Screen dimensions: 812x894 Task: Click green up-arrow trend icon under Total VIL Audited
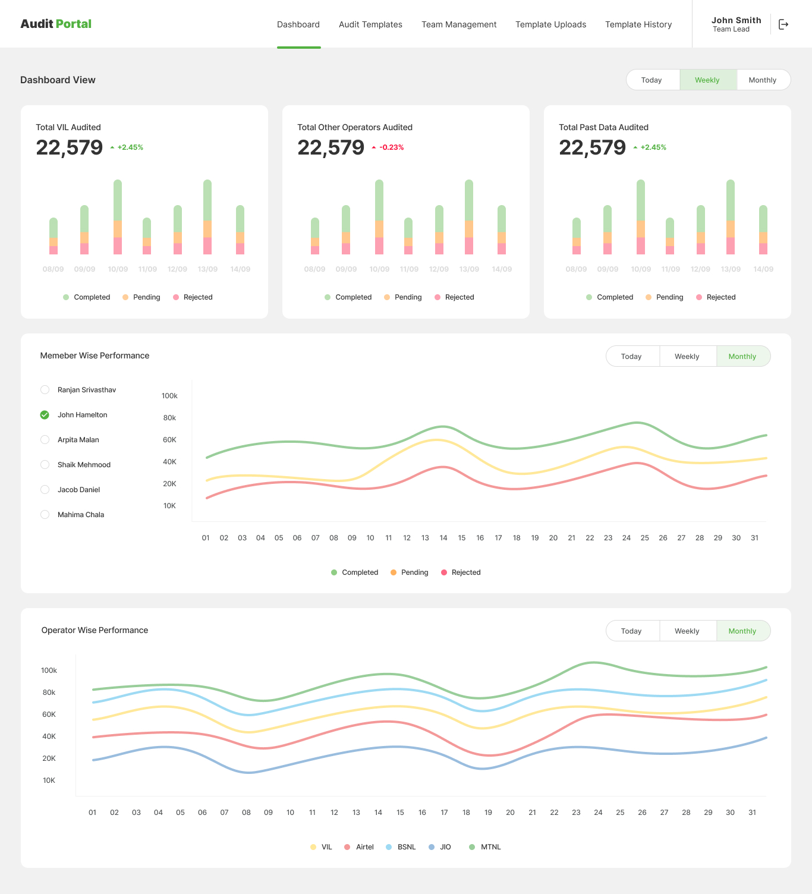(x=112, y=147)
